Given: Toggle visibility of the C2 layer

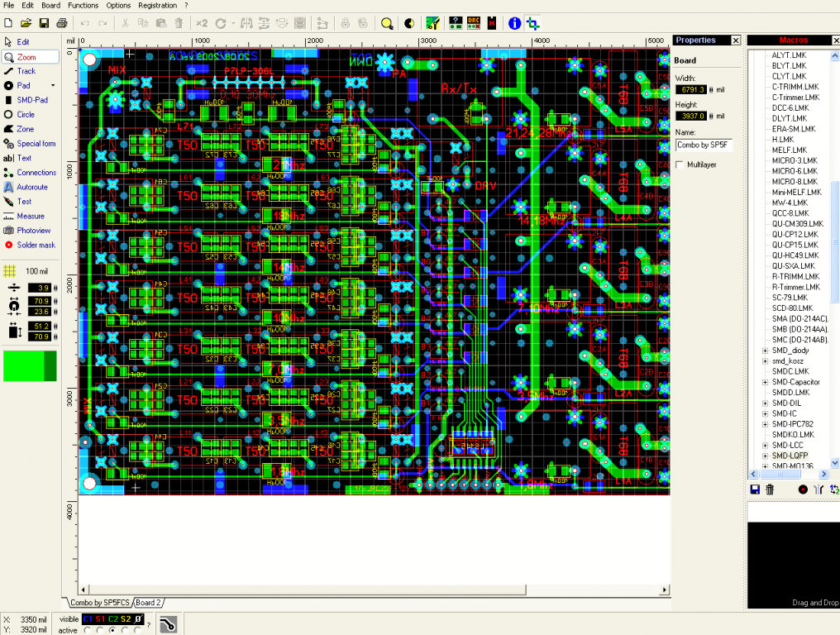Looking at the screenshot, I should [112, 618].
